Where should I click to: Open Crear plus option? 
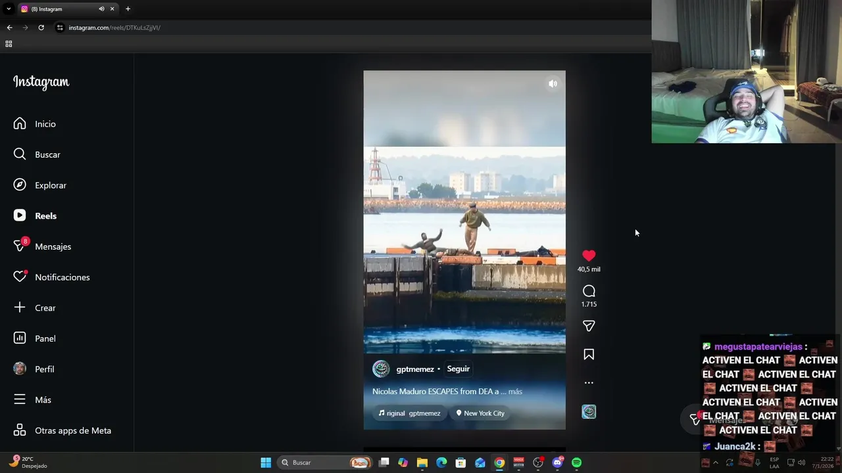(36, 307)
